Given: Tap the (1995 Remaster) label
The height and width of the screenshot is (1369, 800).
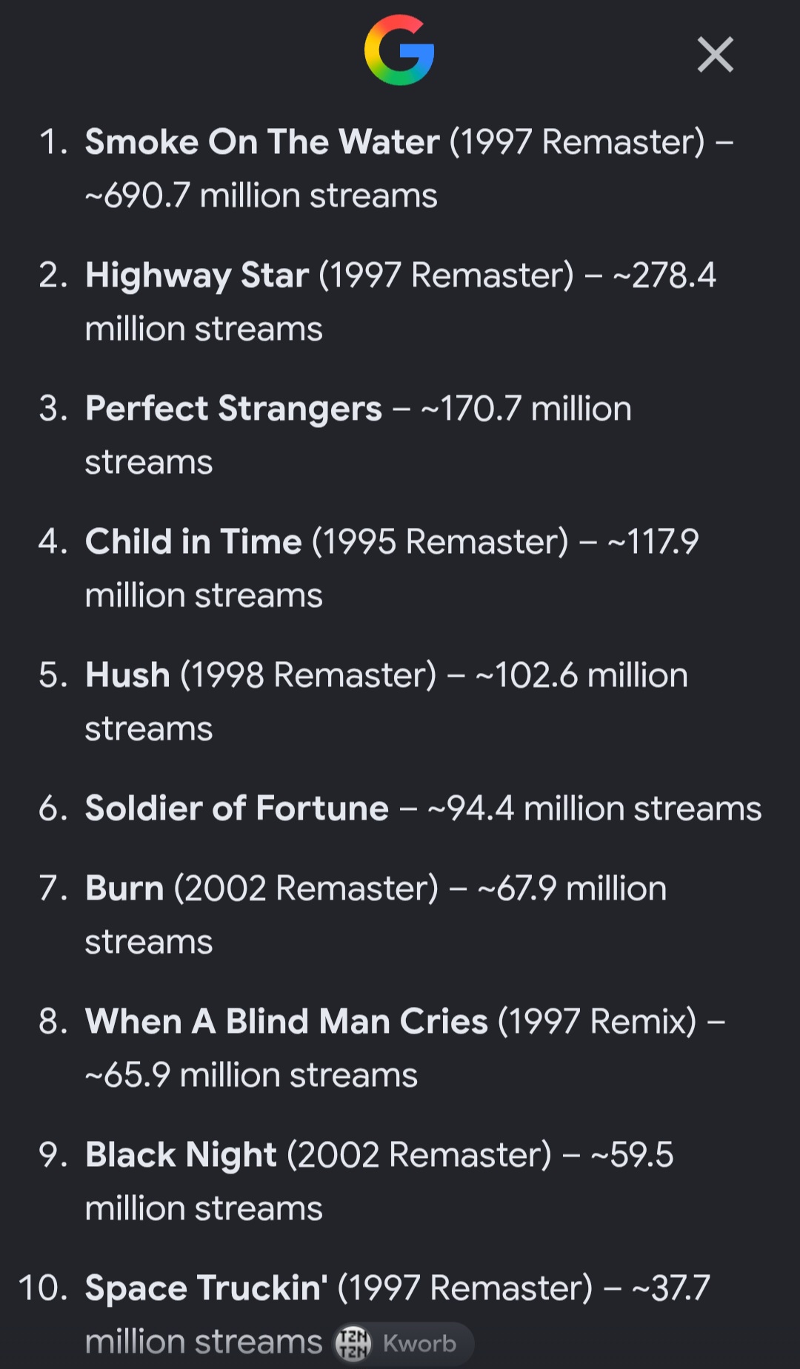Looking at the screenshot, I should pyautogui.click(x=440, y=542).
